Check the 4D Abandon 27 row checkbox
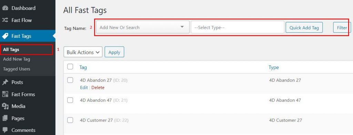The image size is (353, 135). coord(70,80)
